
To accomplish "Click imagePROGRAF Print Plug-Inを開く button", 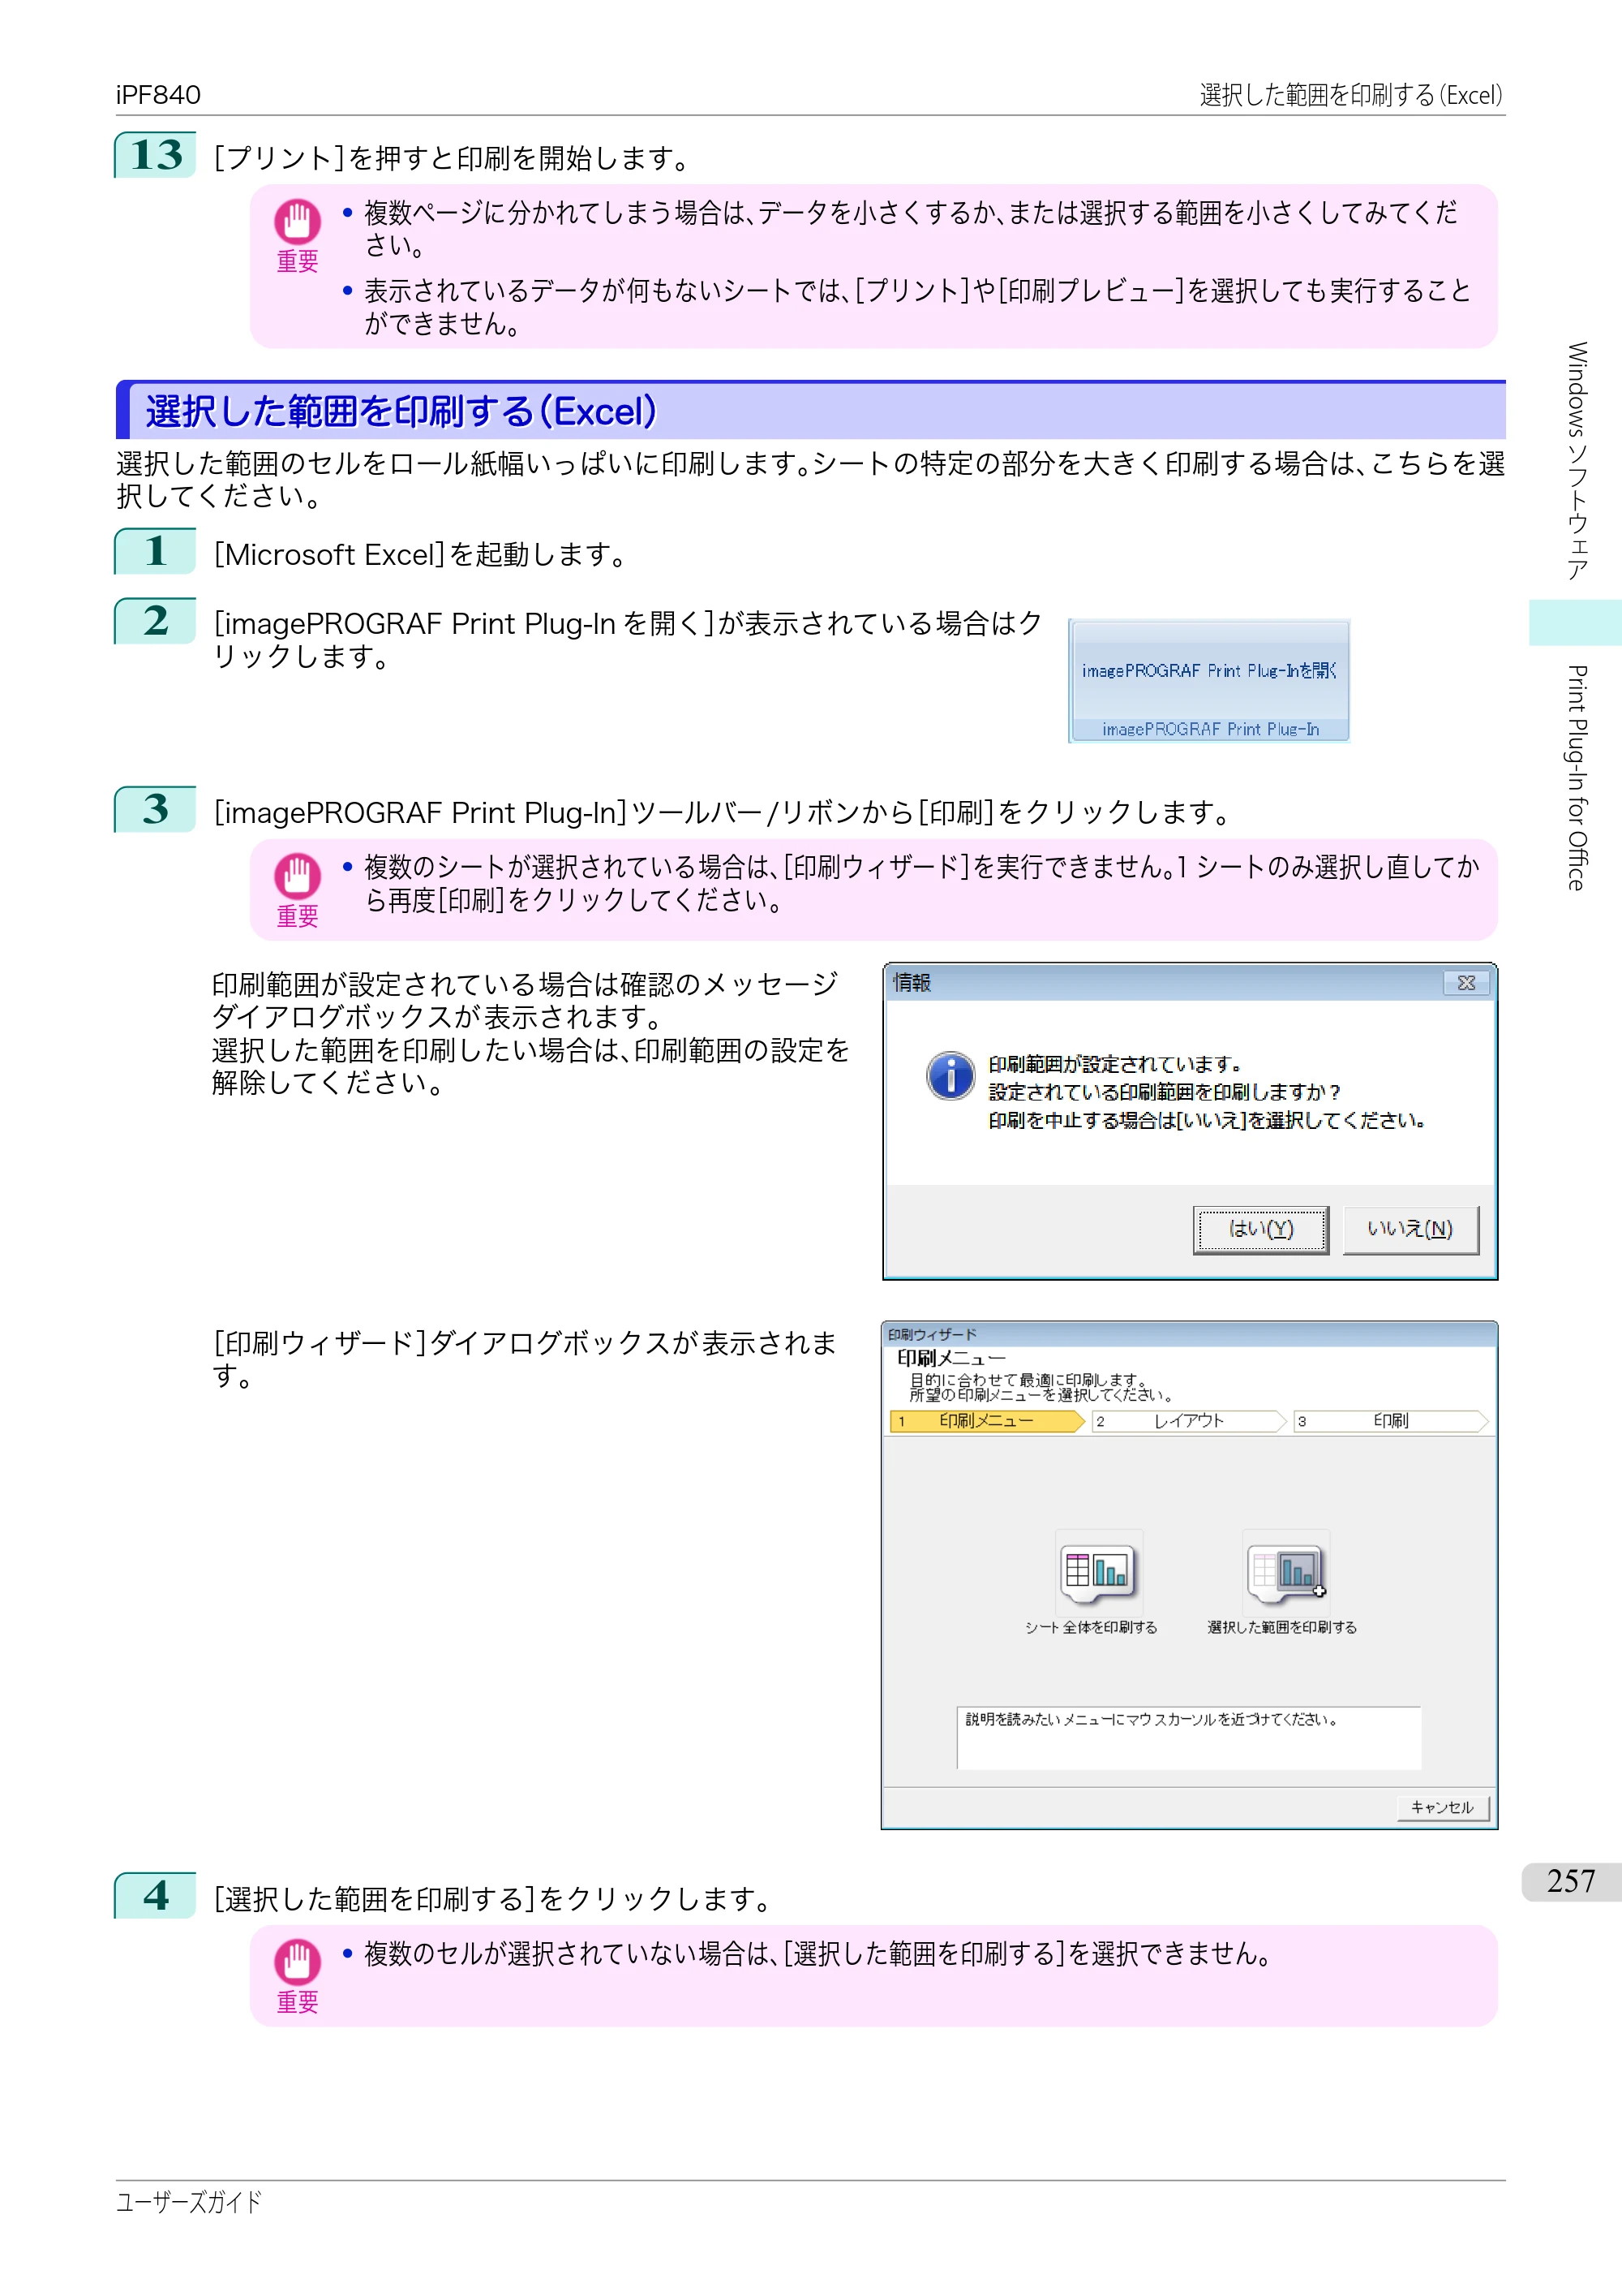I will click(x=1209, y=670).
